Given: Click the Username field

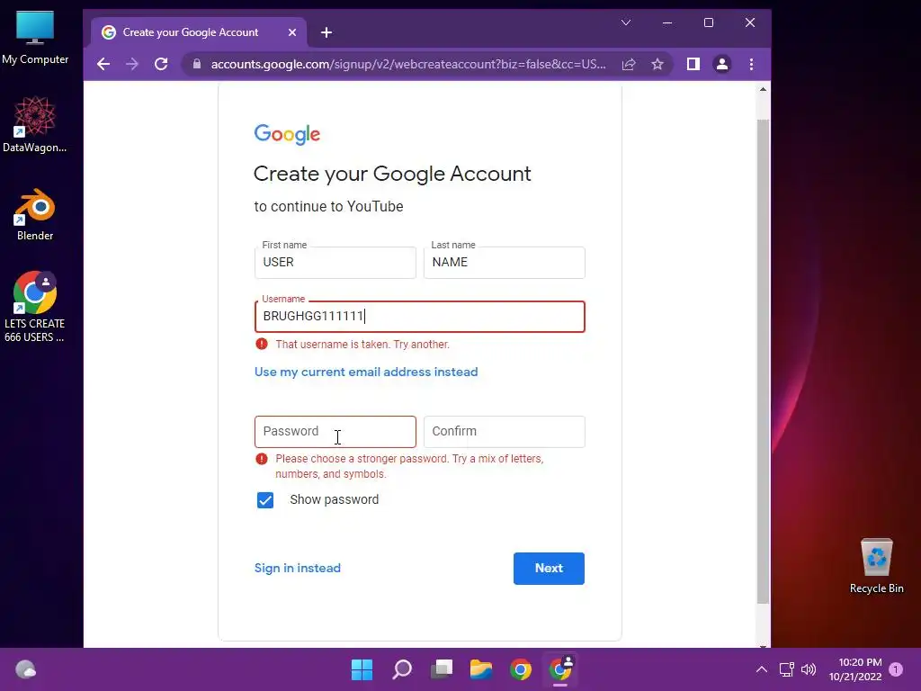Looking at the screenshot, I should (420, 317).
